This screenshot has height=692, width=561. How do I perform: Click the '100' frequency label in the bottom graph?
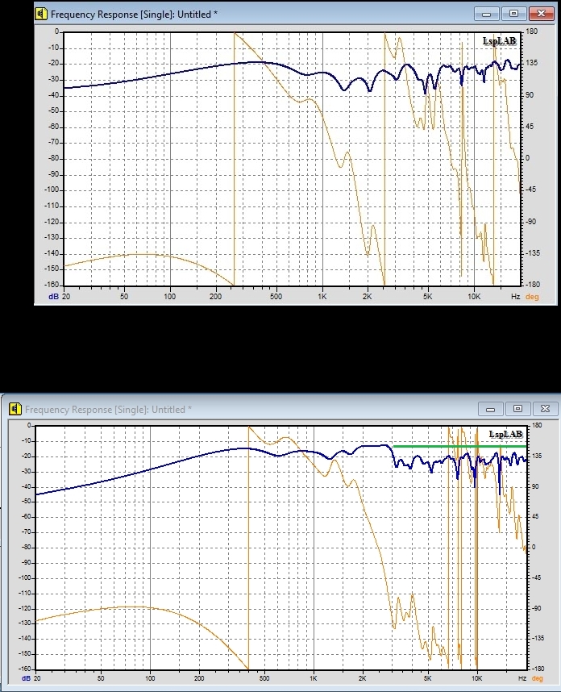[x=151, y=678]
